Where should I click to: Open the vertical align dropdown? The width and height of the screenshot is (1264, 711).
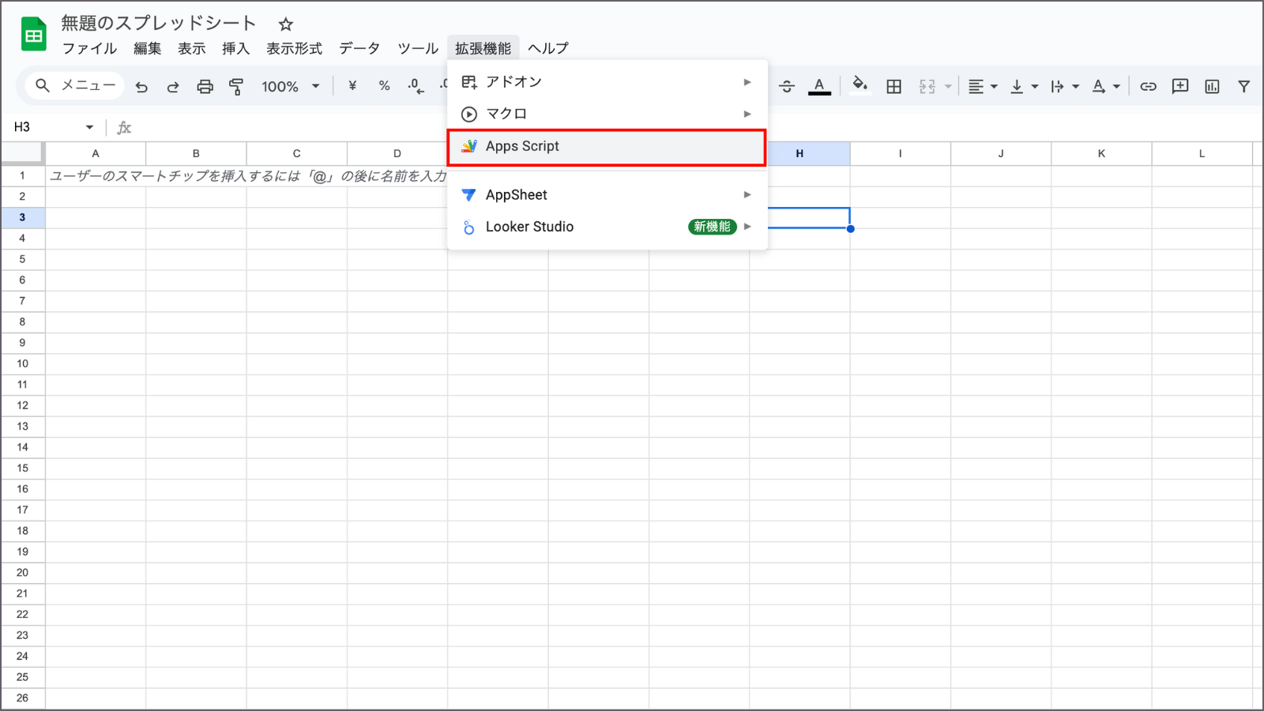pyautogui.click(x=1024, y=86)
